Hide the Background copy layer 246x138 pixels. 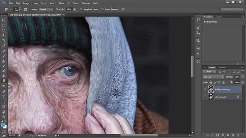pos(205,89)
